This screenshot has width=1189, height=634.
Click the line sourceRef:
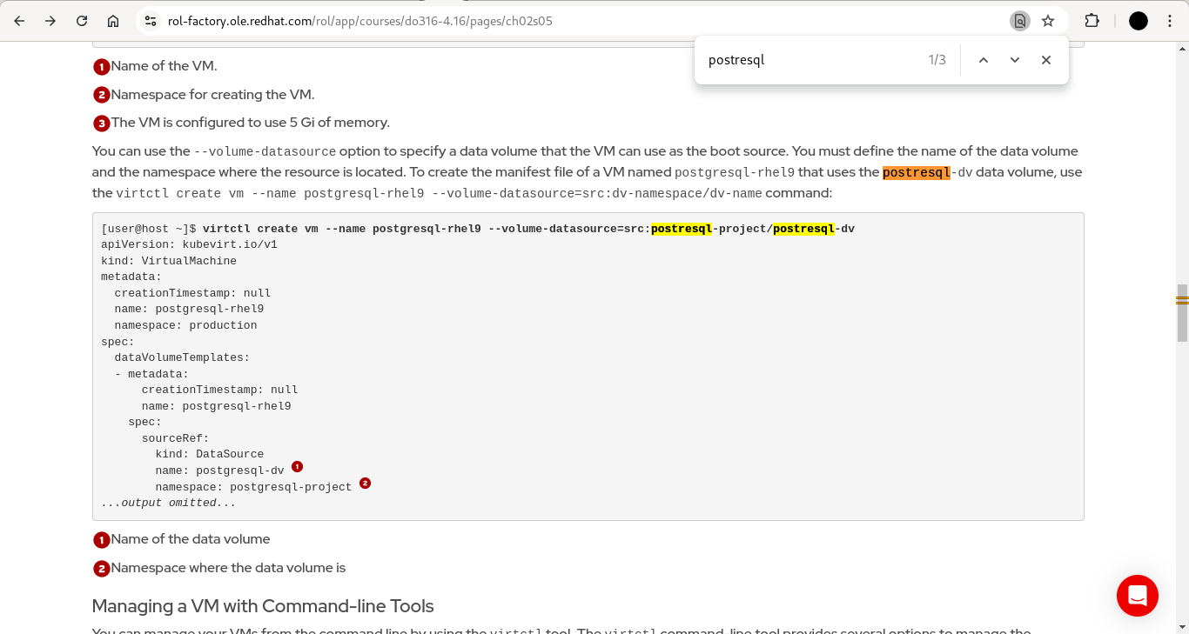pos(176,438)
